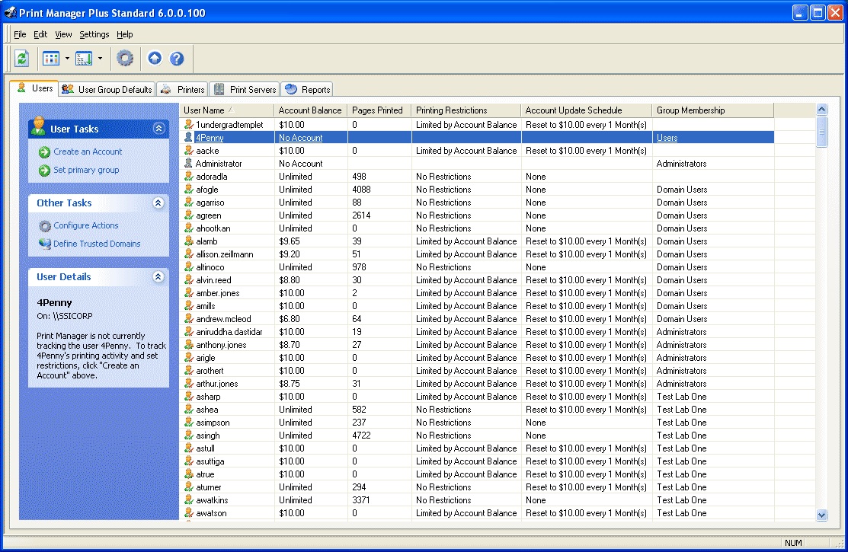This screenshot has height=552, width=848.
Task: Click the Create an Account link
Action: coord(88,152)
